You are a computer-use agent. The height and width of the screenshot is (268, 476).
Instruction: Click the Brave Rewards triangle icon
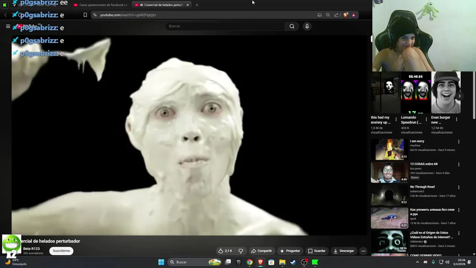coord(354,15)
